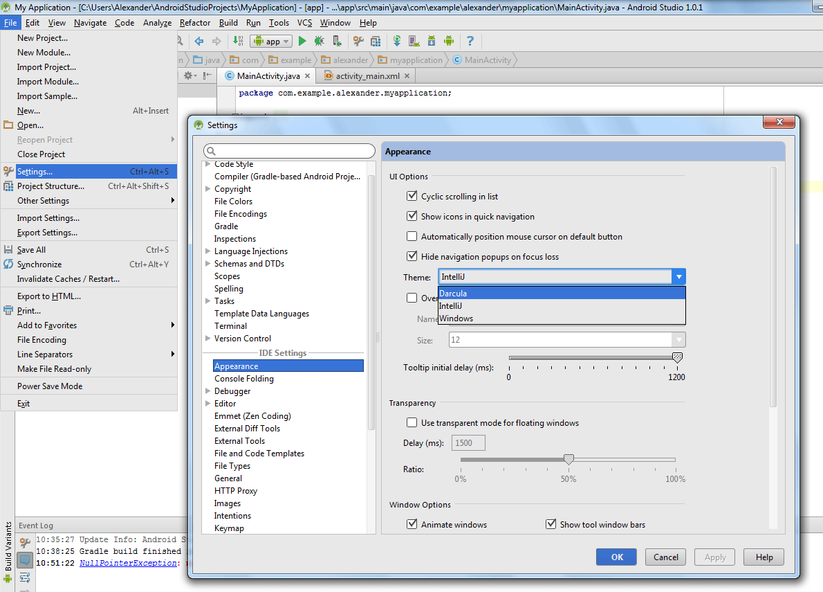This screenshot has height=592, width=823.
Task: Open Project Structure toolbar icon
Action: point(376,41)
